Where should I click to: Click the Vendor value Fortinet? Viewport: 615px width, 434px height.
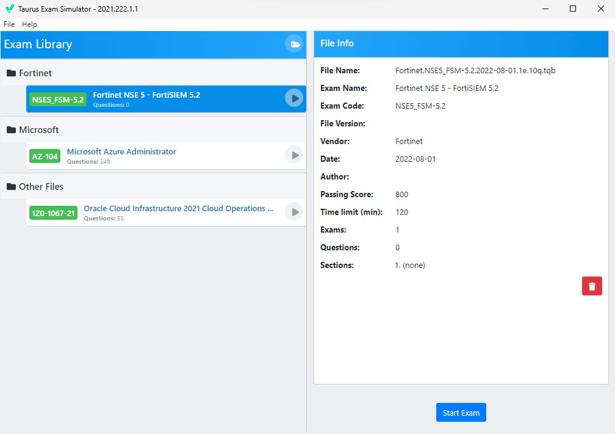click(409, 141)
